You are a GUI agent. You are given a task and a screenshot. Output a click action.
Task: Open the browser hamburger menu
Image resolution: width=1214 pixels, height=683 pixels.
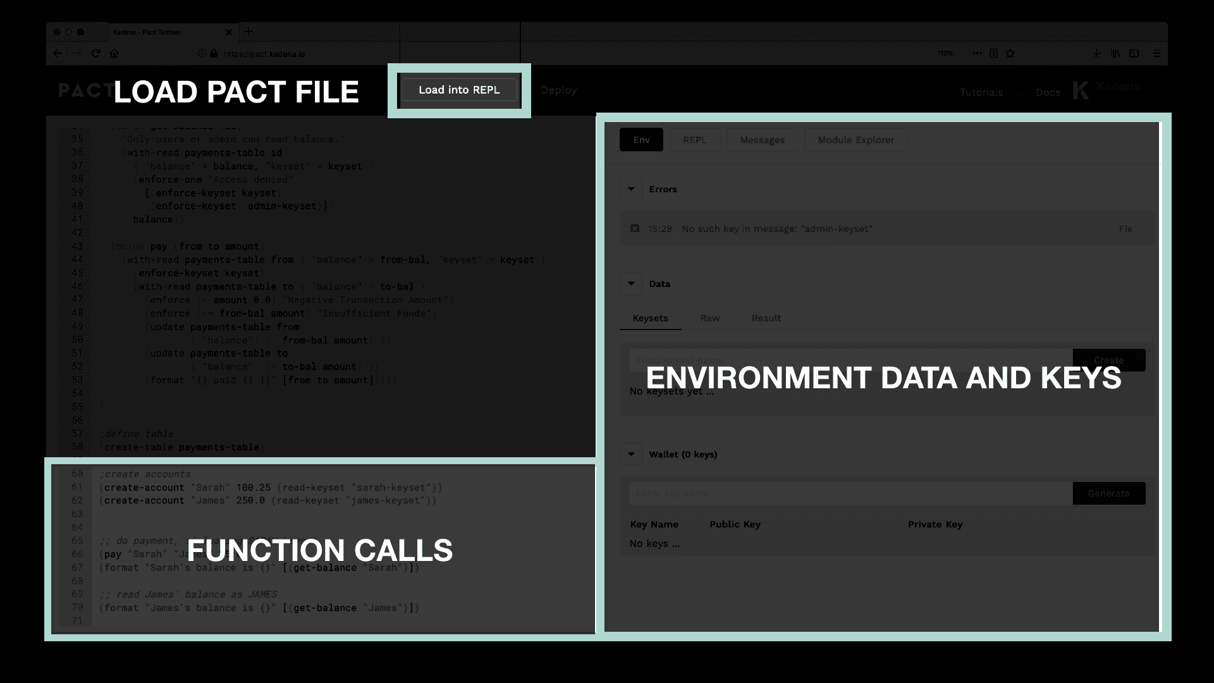1156,54
